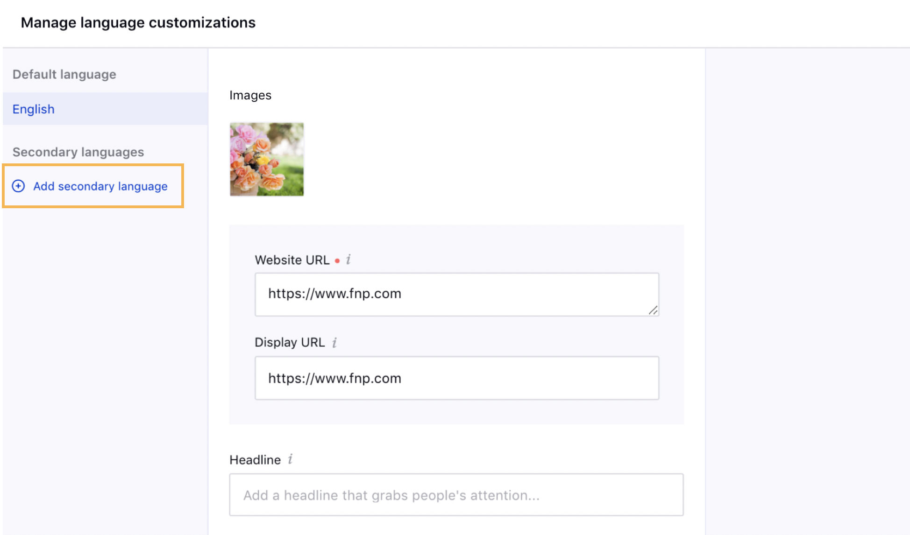Click the info icon next to Headline
This screenshot has height=535, width=910.
tap(290, 459)
